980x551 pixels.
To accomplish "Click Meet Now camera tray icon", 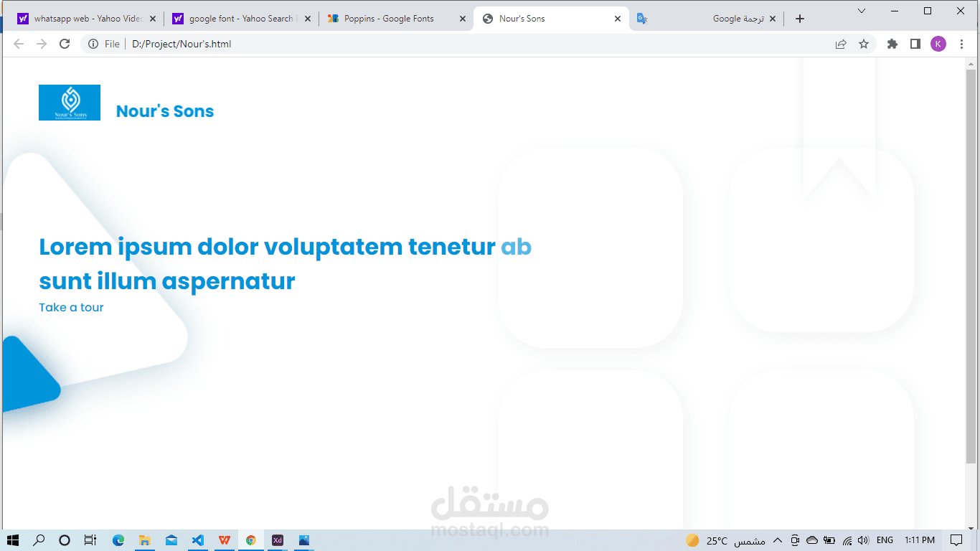I will pos(795,540).
